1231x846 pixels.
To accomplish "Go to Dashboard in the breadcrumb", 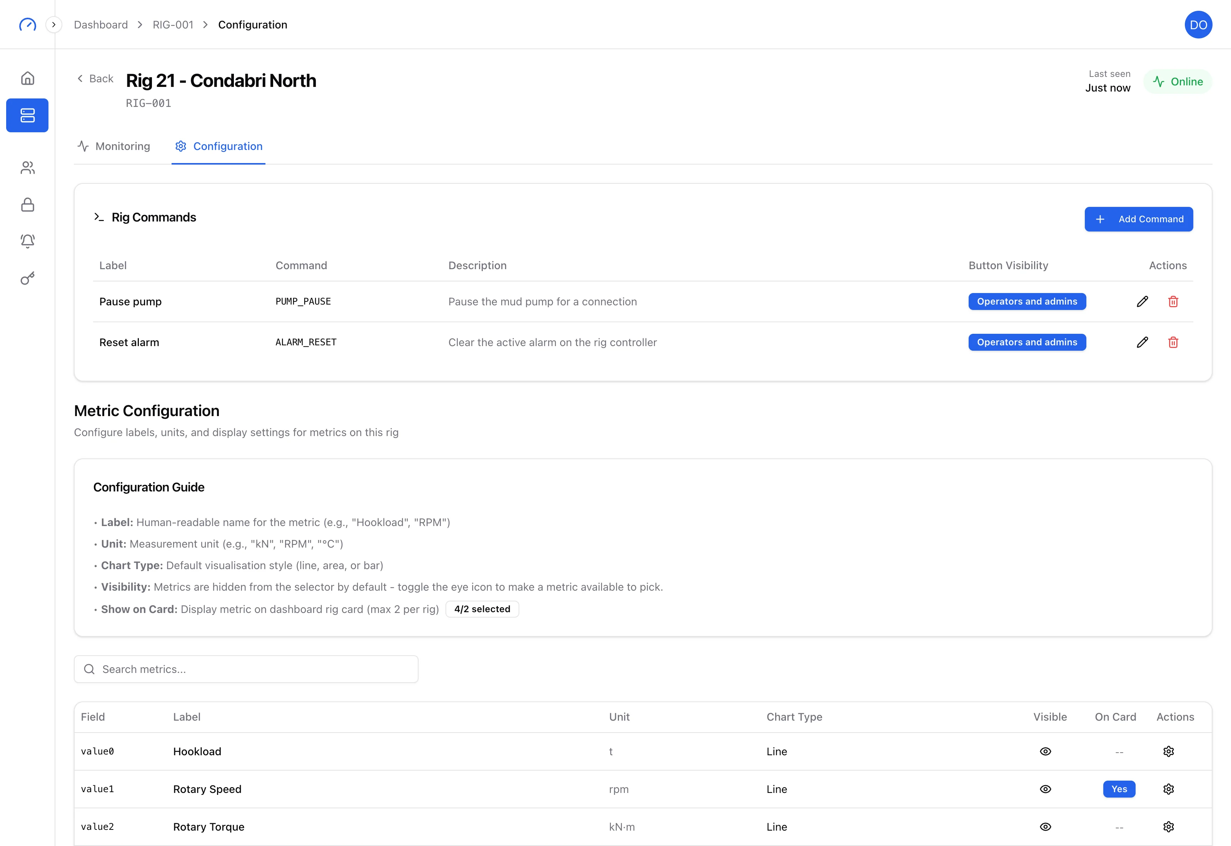I will pos(101,25).
